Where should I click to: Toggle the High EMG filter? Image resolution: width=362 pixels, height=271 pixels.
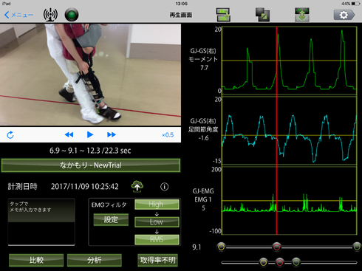(157, 205)
